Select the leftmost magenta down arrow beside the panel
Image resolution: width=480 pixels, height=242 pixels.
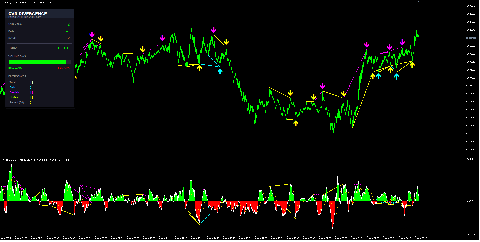[92, 35]
